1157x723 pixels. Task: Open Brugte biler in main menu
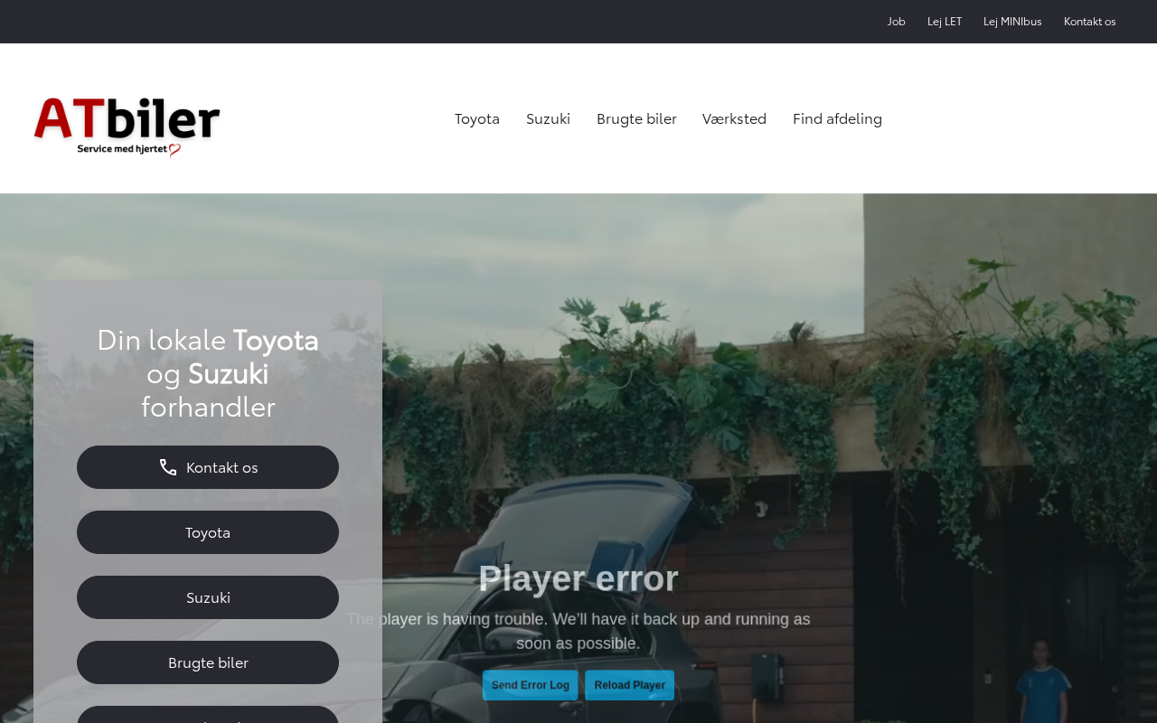[636, 118]
